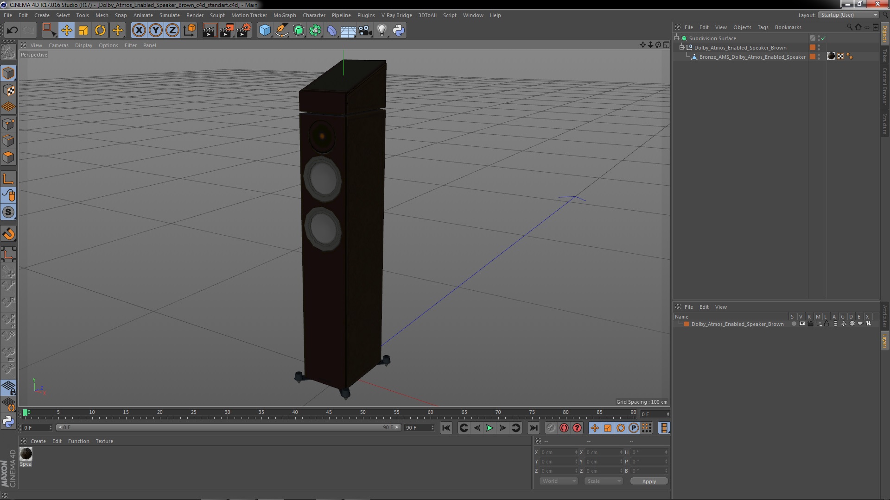Image resolution: width=890 pixels, height=500 pixels.
Task: Toggle Autokeying button
Action: tap(564, 428)
